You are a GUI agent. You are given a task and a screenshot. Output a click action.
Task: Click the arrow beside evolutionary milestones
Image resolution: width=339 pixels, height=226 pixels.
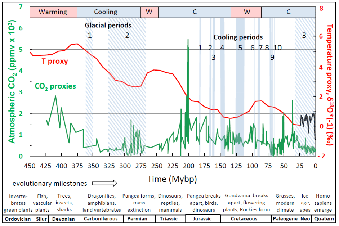[105, 184]
